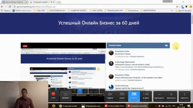Open Chrome Успешный онлайн taskbar item

click(x=68, y=106)
